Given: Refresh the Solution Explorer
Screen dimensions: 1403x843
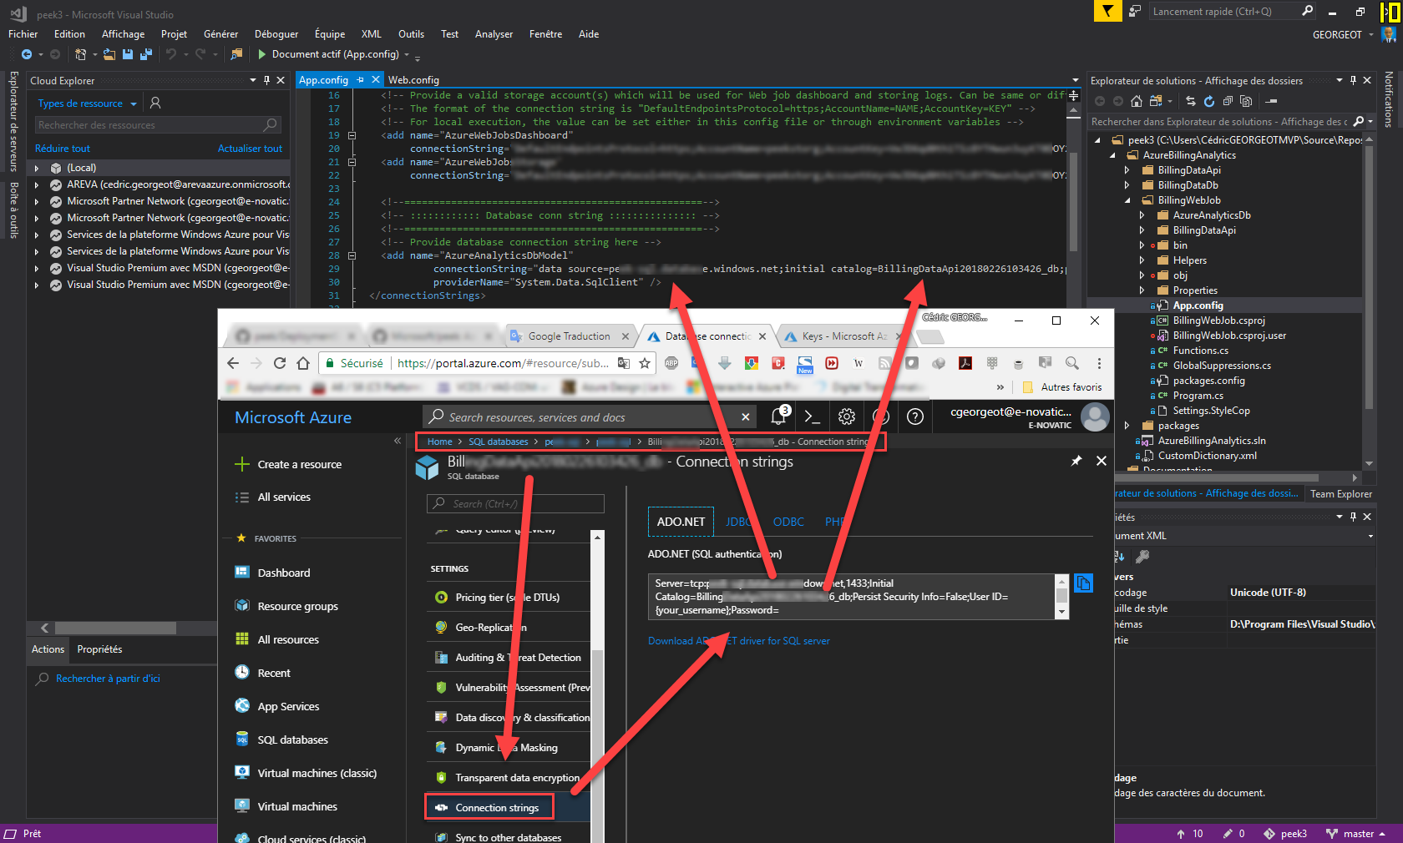Looking at the screenshot, I should click(1209, 101).
